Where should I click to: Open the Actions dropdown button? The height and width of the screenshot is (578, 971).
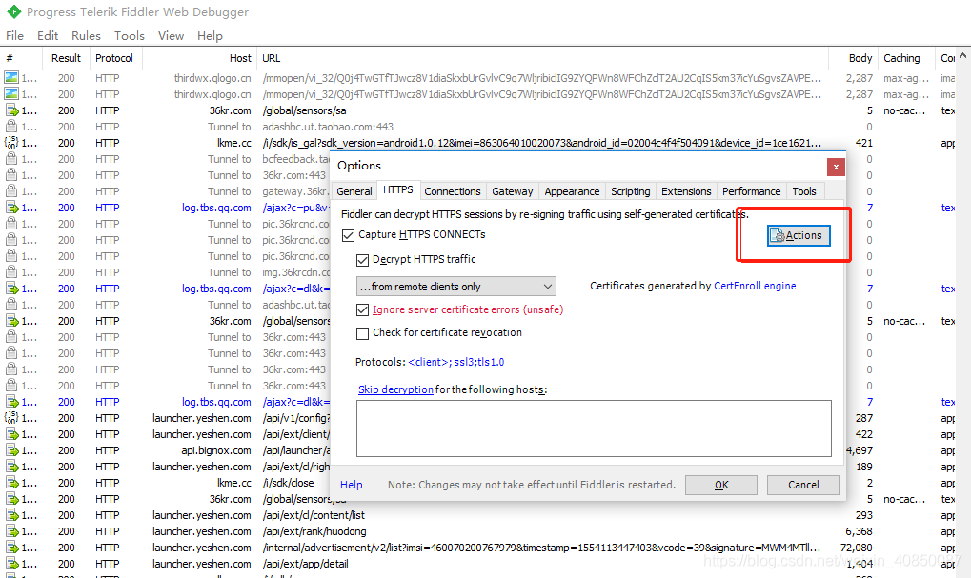coord(799,235)
